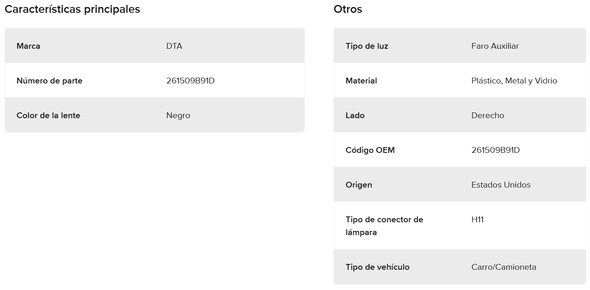The image size is (590, 290).
Task: Click the "Estados Unidos" origin value
Action: (x=501, y=185)
